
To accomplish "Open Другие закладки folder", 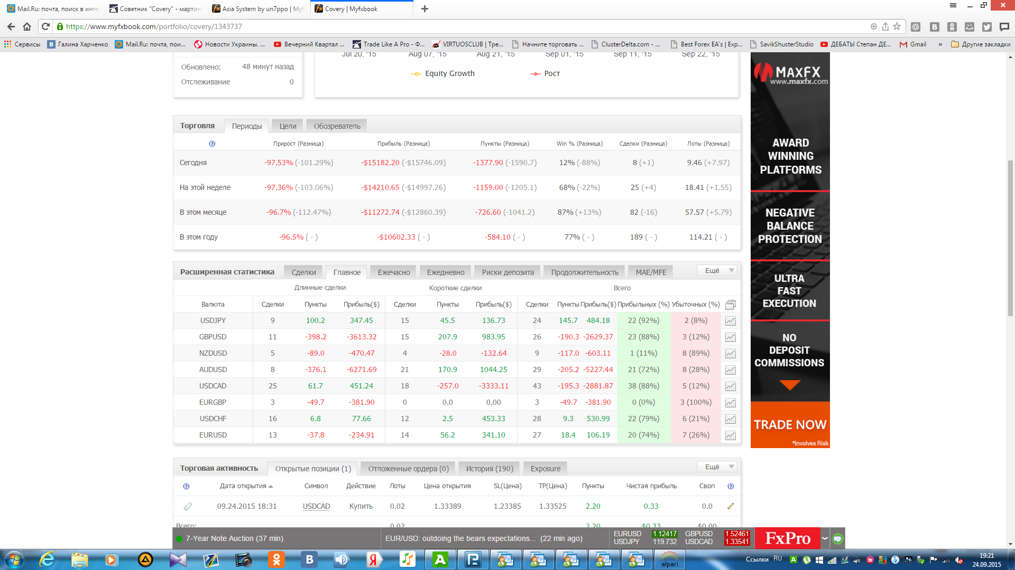I will (x=981, y=44).
